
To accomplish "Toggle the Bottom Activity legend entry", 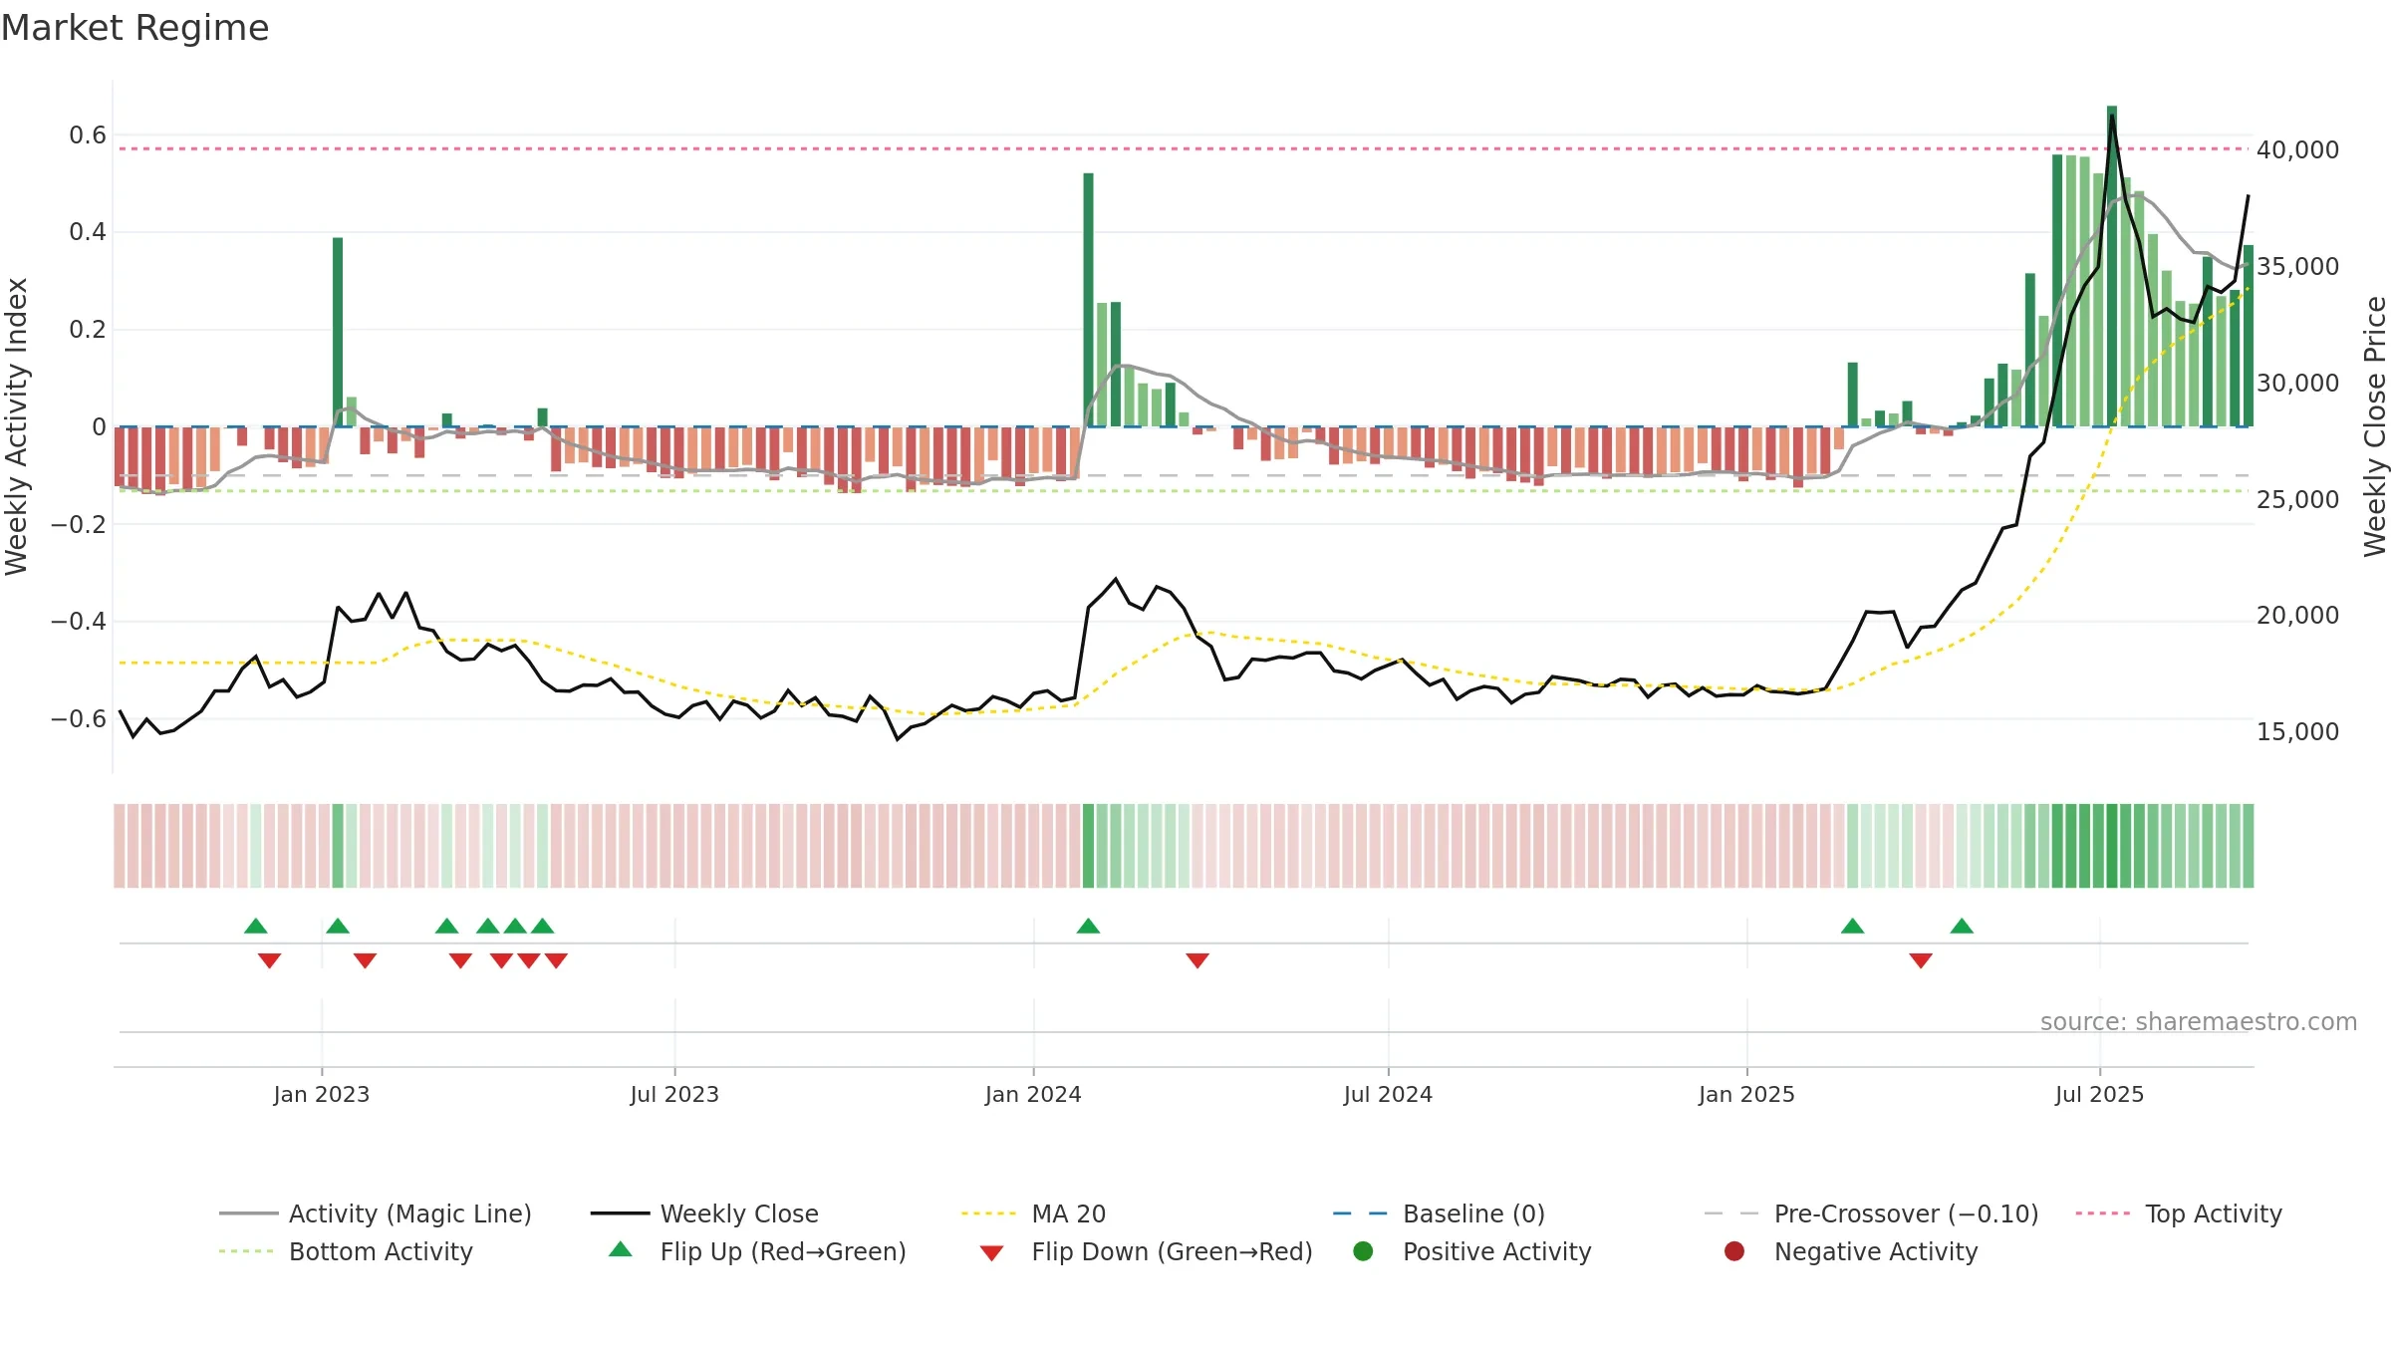I will (x=346, y=1251).
